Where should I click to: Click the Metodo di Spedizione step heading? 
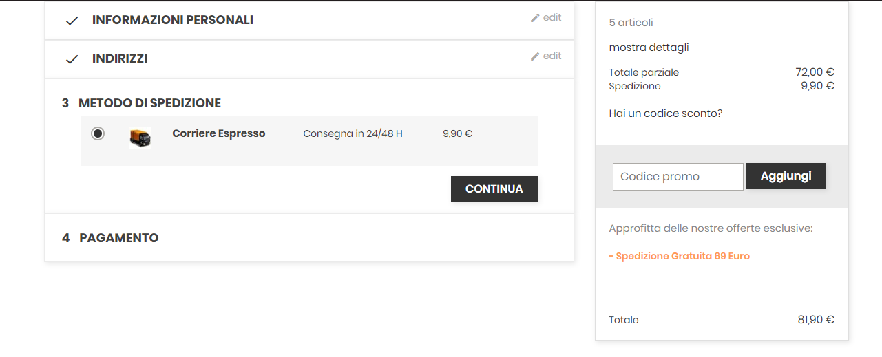[149, 103]
